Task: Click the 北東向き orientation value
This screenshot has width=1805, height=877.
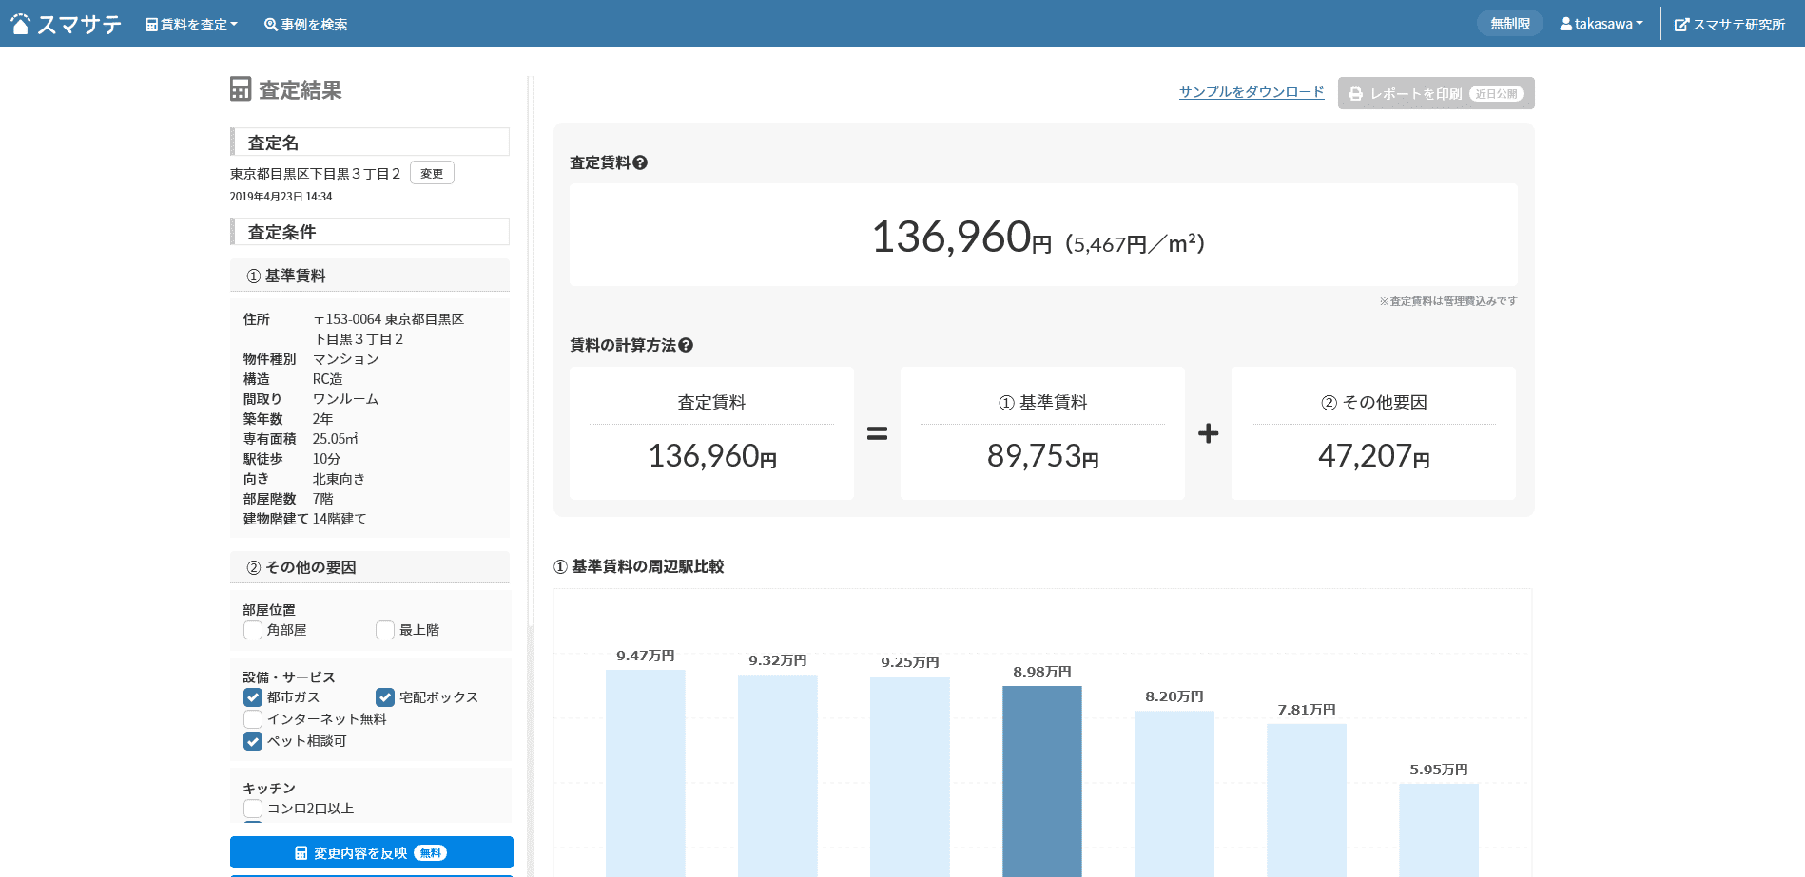Action: (x=339, y=479)
